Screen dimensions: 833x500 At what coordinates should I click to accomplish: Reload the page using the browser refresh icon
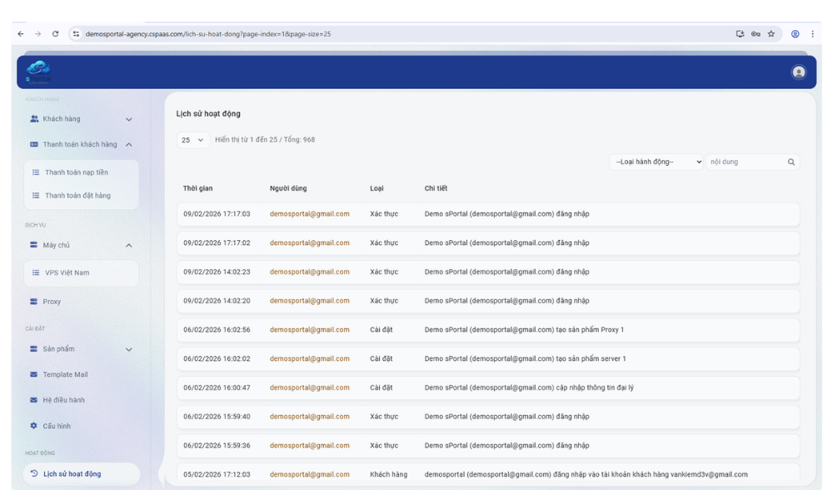[55, 34]
